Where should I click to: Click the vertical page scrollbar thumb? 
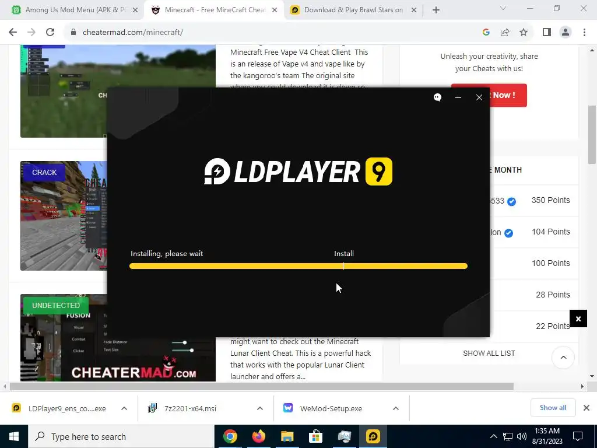pyautogui.click(x=592, y=134)
